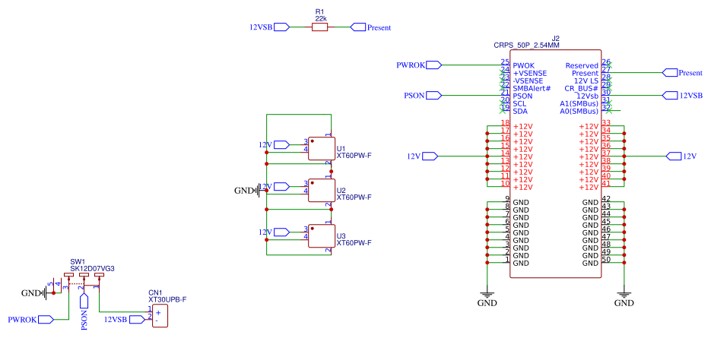Select the SW1 reference designator
Viewport: 711px width, 338px height.
(77, 262)
